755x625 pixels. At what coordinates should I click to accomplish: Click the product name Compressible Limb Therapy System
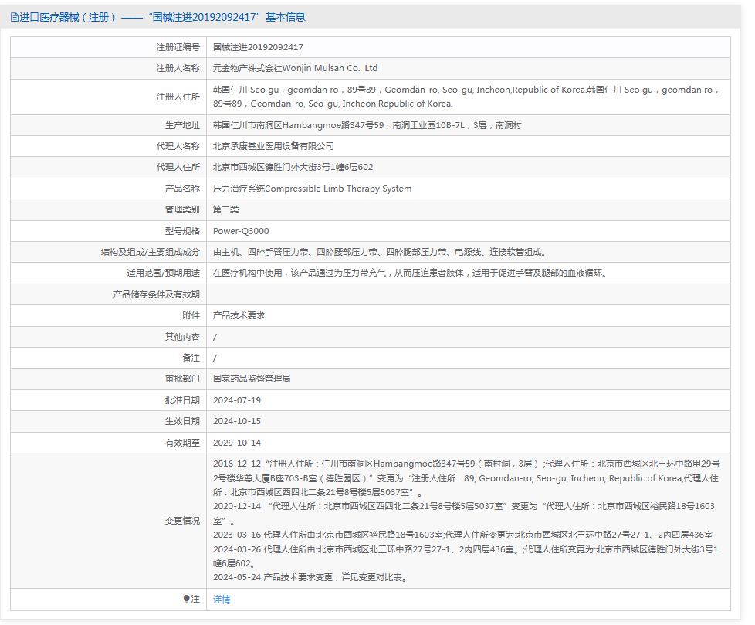[x=310, y=188]
